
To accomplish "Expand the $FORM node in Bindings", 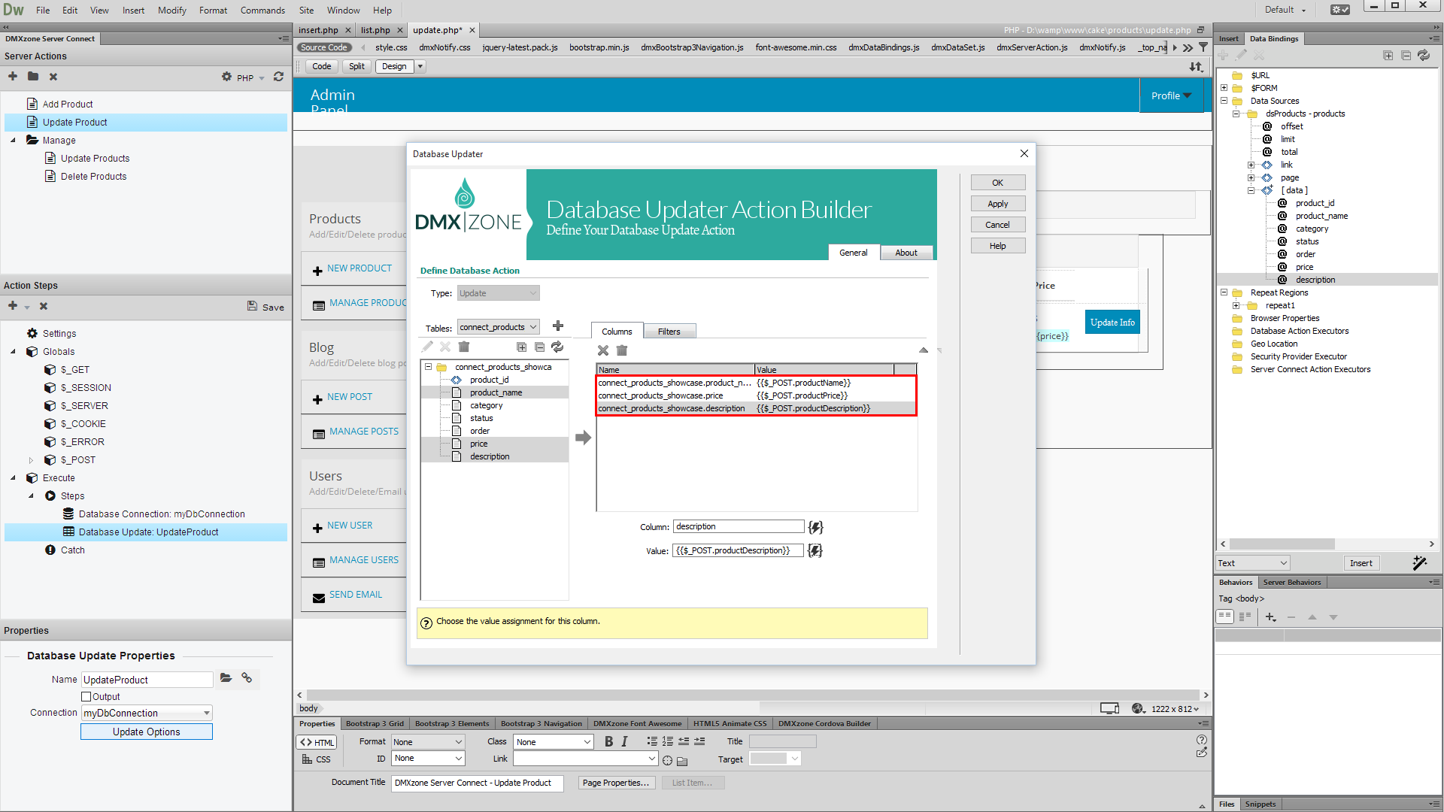I will point(1224,88).
